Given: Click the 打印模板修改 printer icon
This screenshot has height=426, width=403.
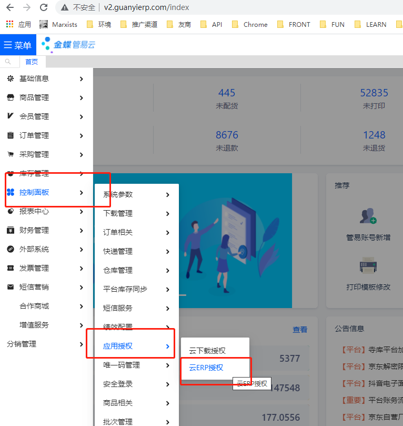Looking at the screenshot, I should (368, 265).
